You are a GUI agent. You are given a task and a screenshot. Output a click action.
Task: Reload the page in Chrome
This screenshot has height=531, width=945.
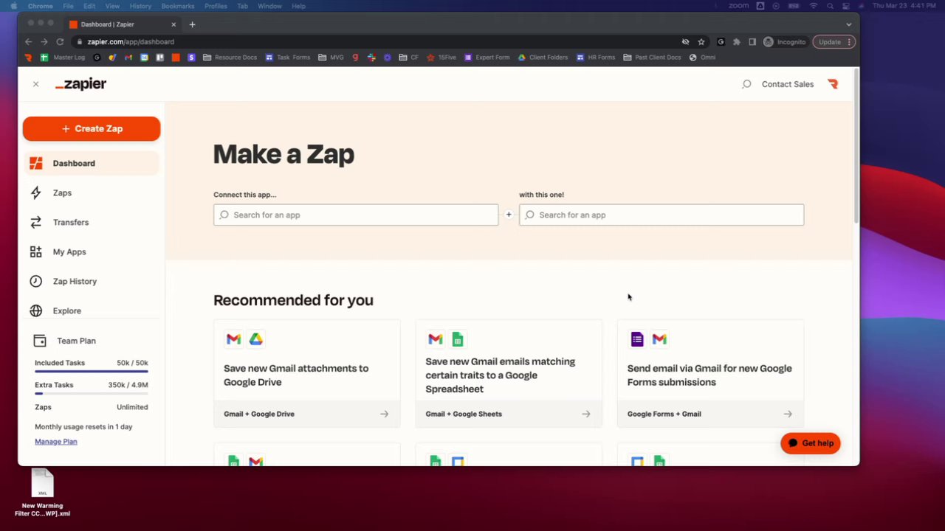click(x=61, y=42)
